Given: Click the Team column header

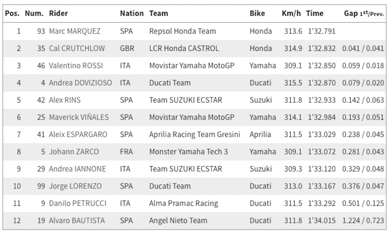Looking at the screenshot, I should pos(159,14).
